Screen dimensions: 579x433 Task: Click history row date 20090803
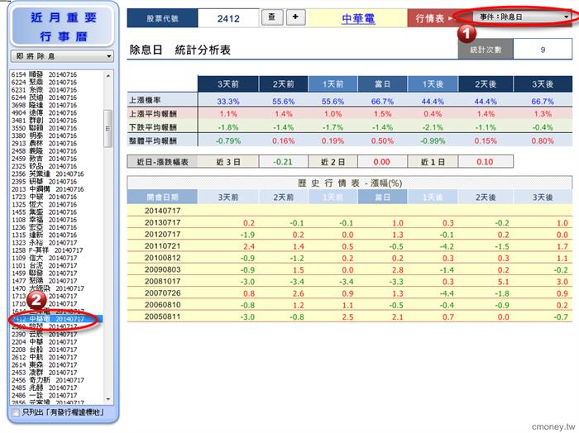[x=162, y=269]
